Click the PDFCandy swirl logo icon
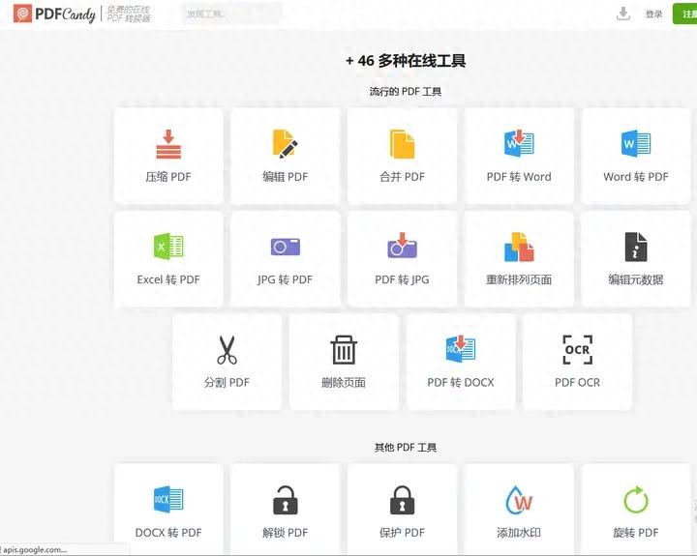 [22, 14]
